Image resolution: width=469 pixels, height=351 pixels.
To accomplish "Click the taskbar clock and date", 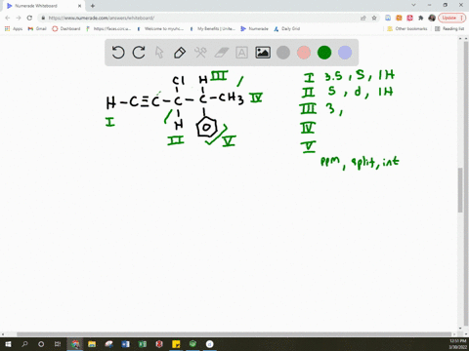I will click(458, 344).
